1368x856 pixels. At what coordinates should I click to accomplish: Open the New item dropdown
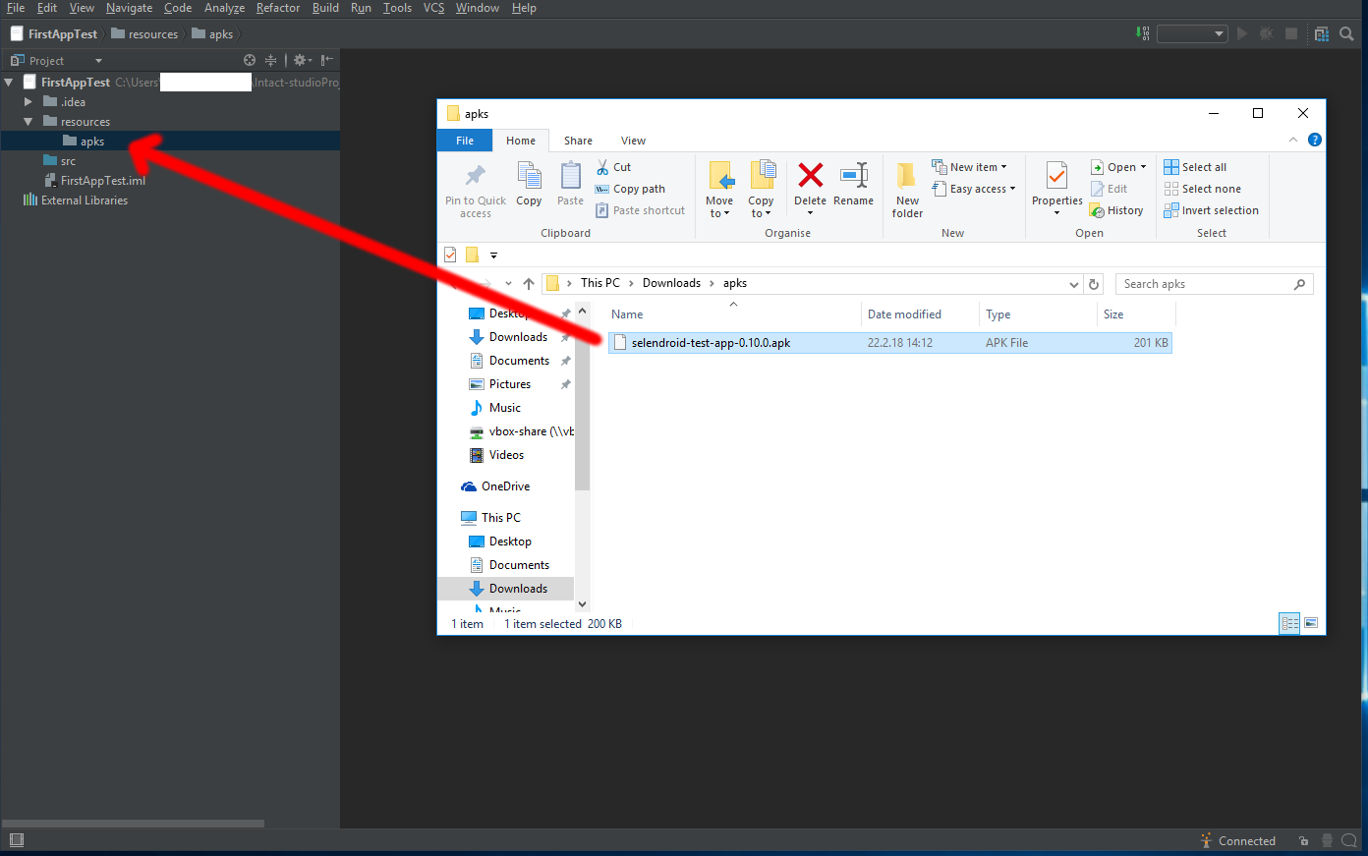coord(969,167)
